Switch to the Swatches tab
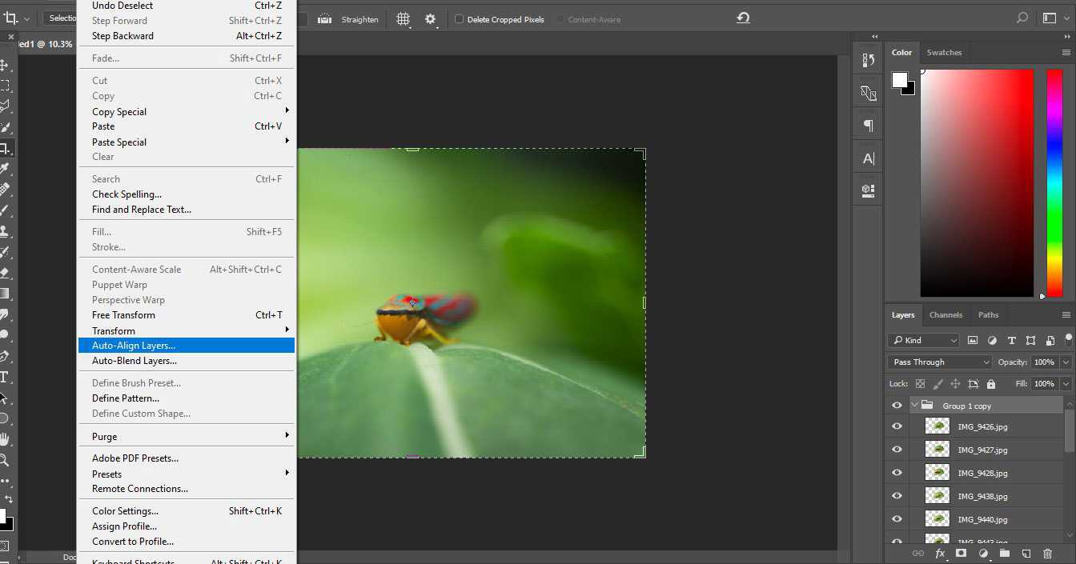 pyautogui.click(x=944, y=53)
